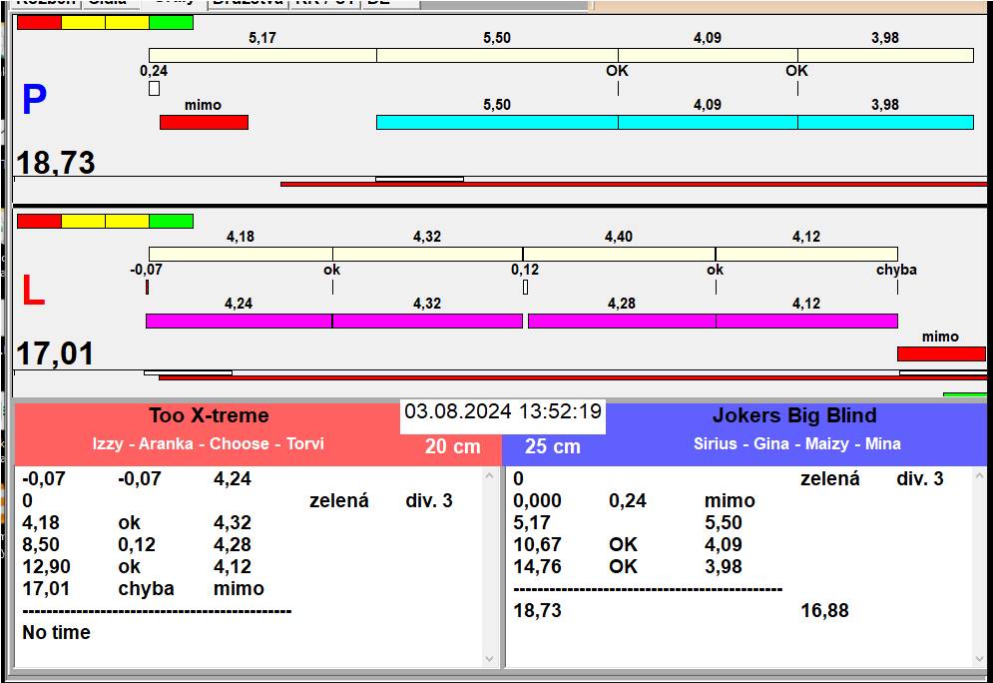Click the blue P lane letter
The image size is (993, 683).
[34, 101]
